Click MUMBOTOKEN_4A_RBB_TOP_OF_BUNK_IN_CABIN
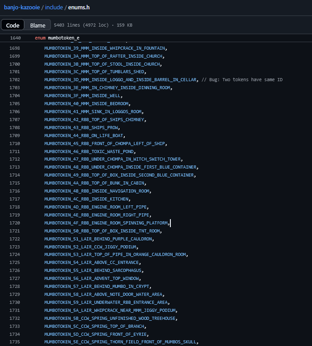 pyautogui.click(x=94, y=183)
